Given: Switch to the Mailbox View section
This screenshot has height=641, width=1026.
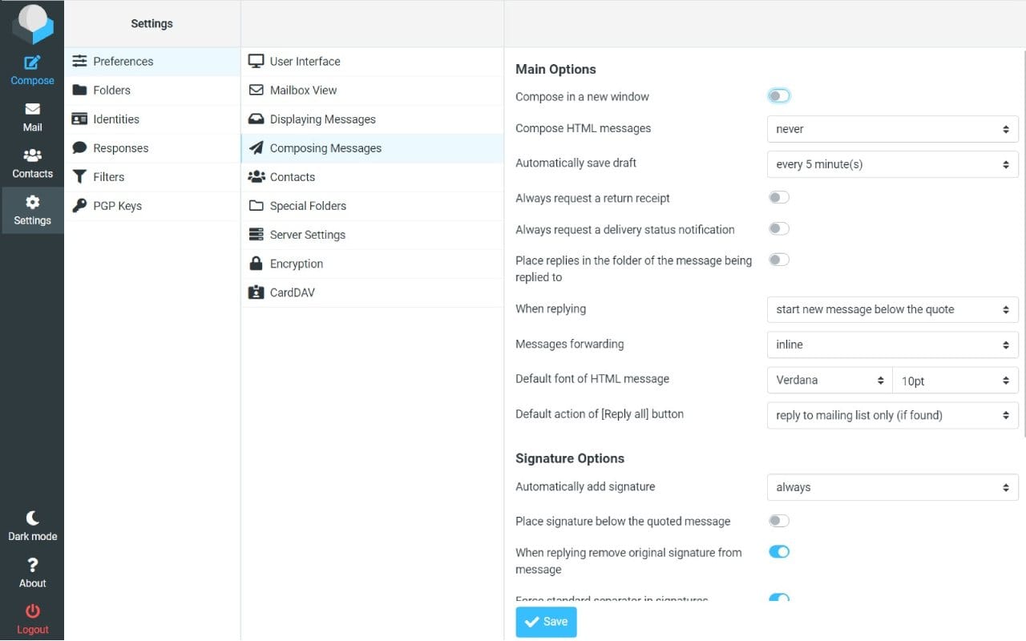Looking at the screenshot, I should tap(304, 90).
